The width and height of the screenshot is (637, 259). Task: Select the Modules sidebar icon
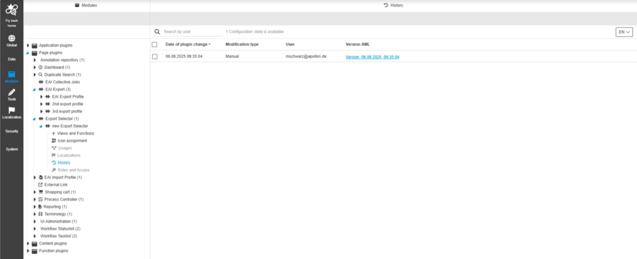12,74
